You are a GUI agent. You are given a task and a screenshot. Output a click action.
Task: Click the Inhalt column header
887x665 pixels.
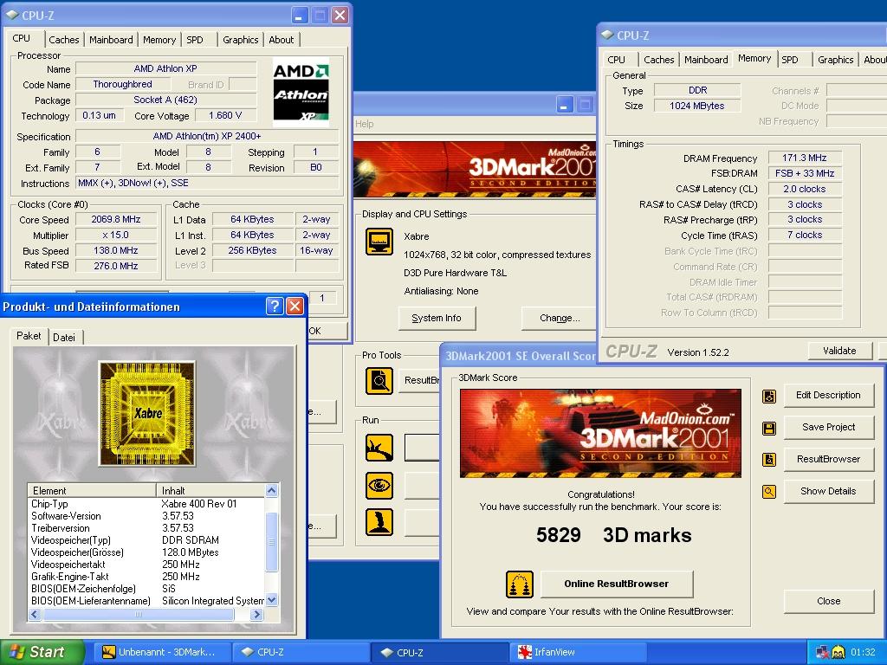[210, 490]
